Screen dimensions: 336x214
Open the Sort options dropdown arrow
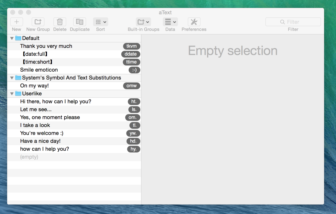point(104,22)
